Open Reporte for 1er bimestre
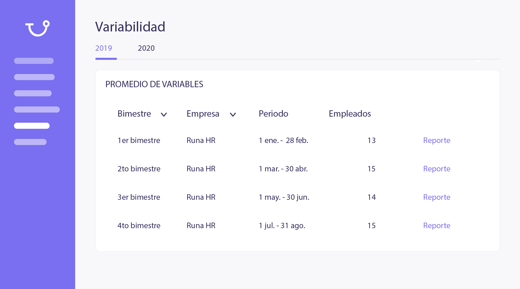The height and width of the screenshot is (289, 520). (436, 140)
